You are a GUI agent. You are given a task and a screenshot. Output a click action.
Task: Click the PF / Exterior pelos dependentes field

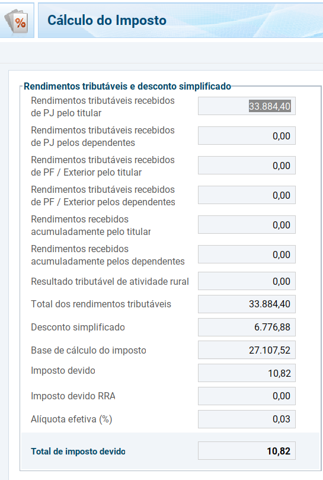tap(247, 195)
